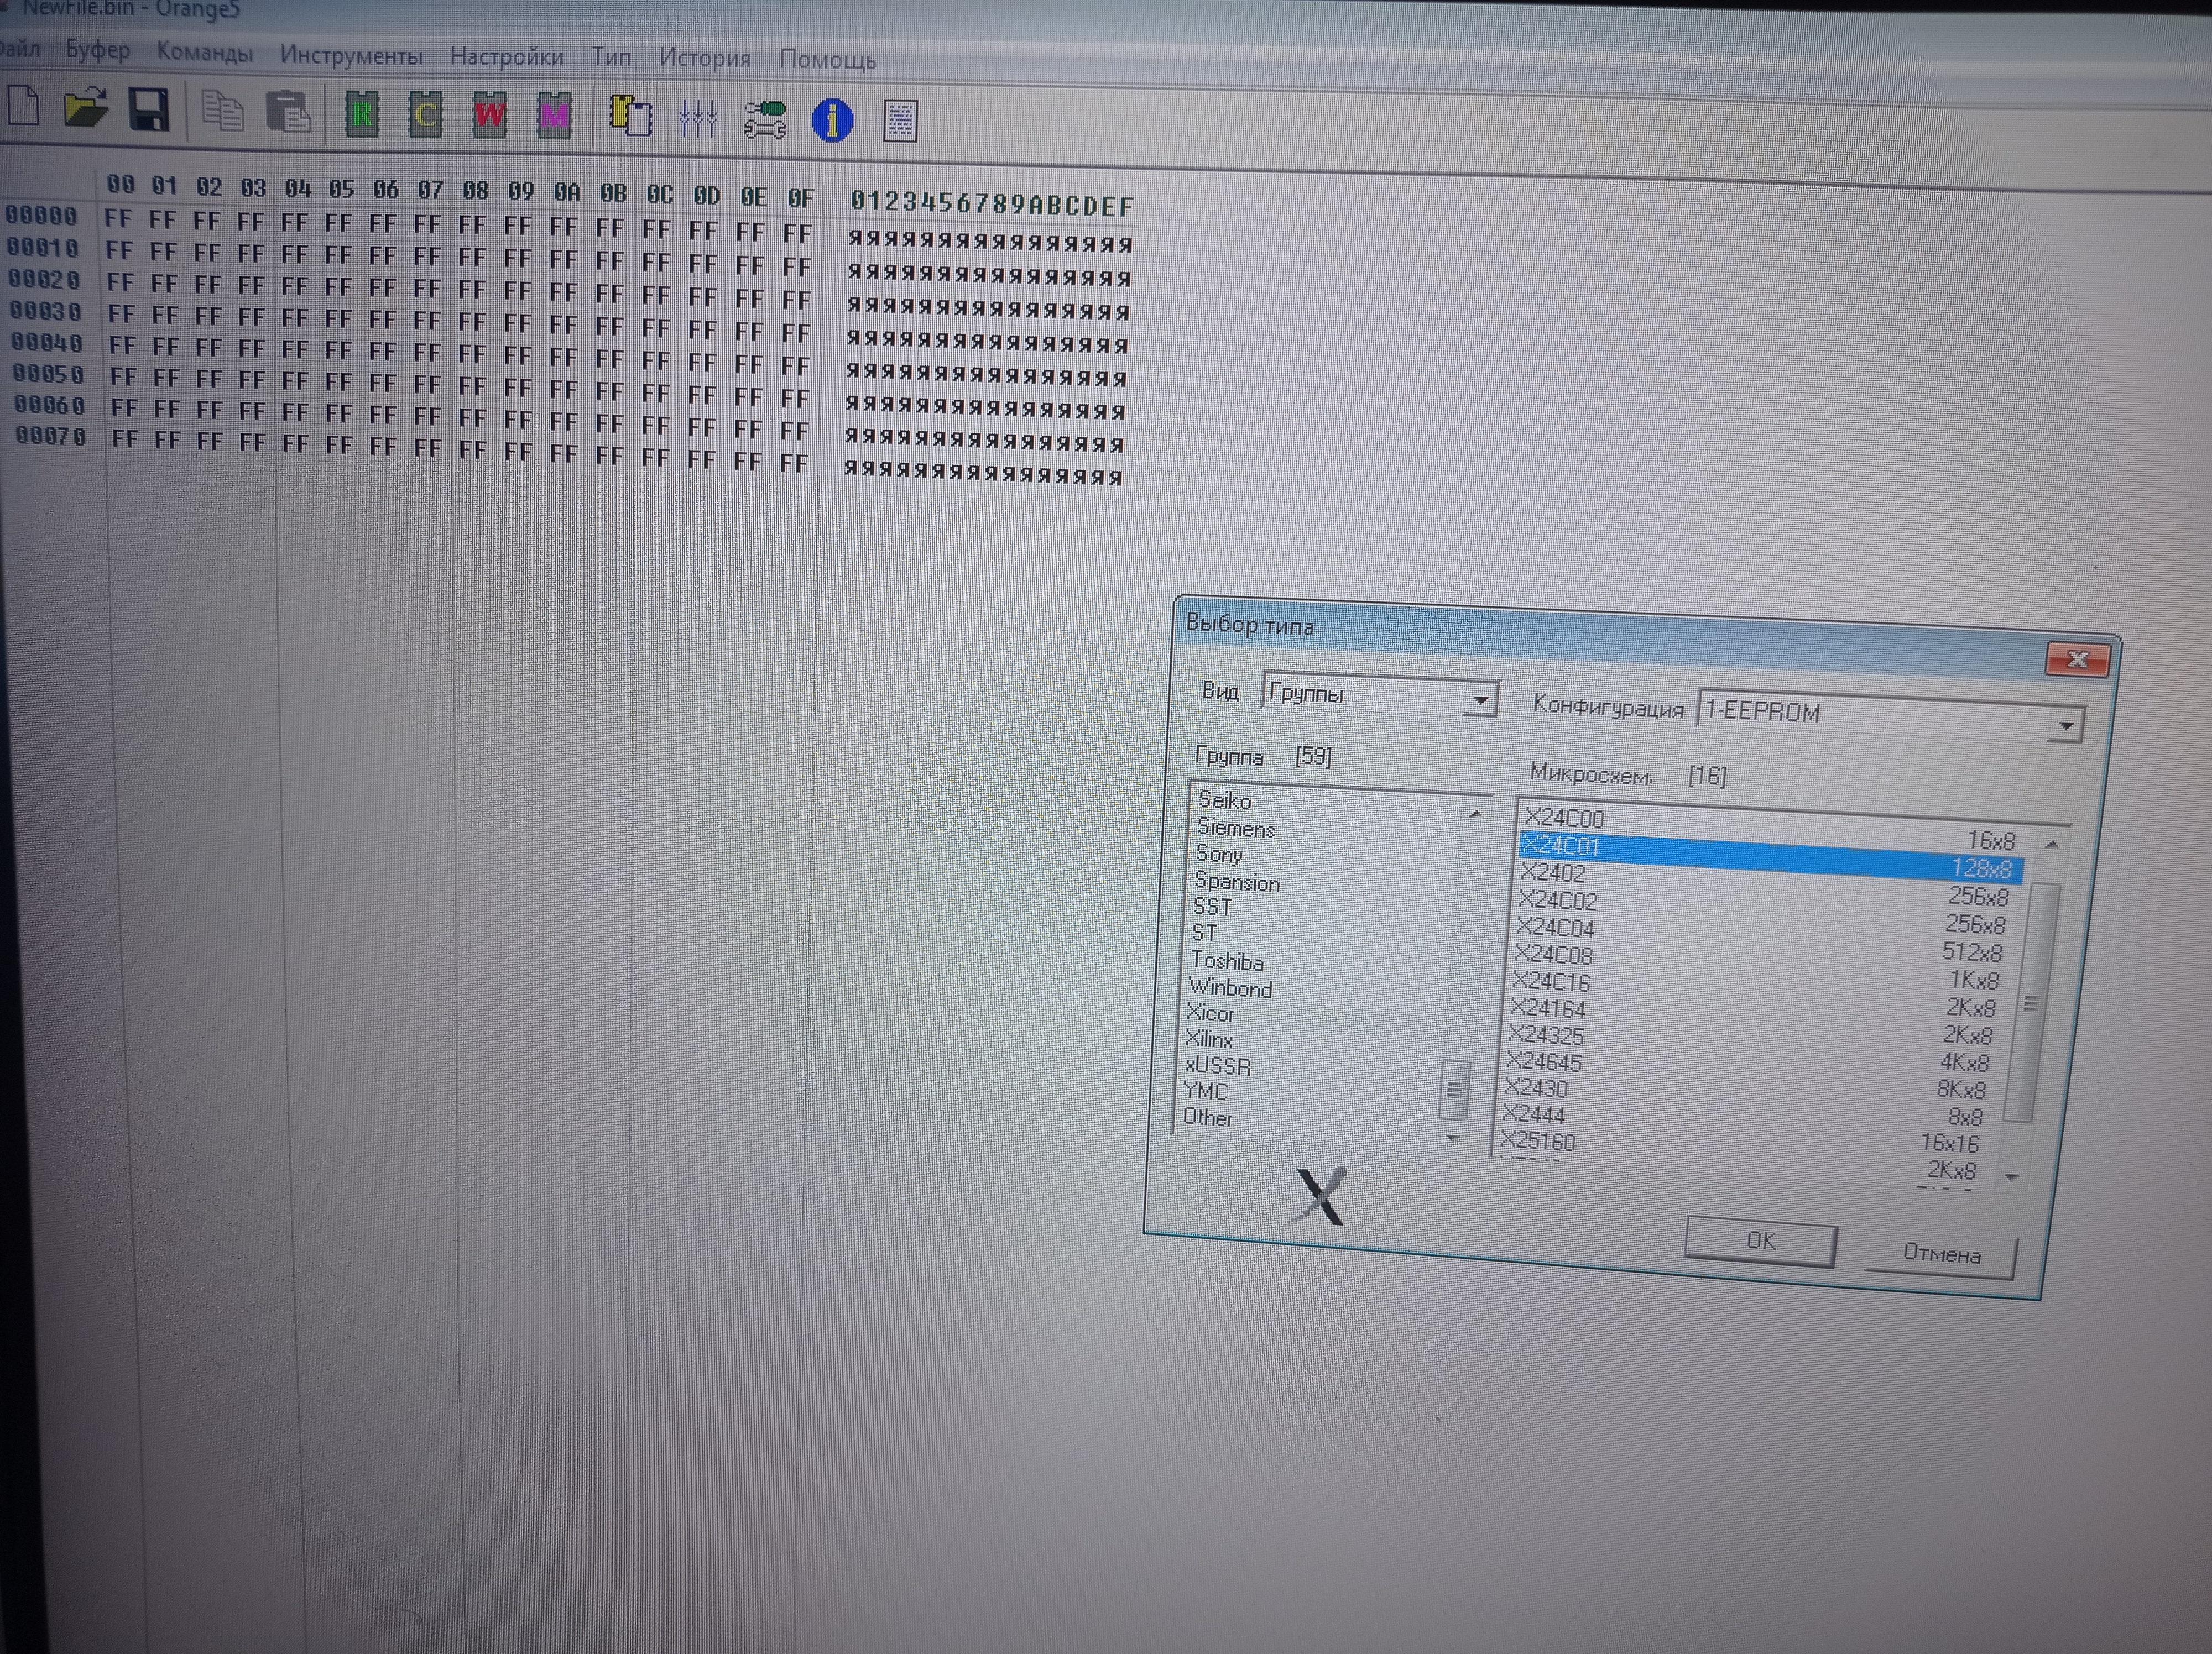Open the Инструменты menu
Viewport: 2212px width, 1654px height.
click(x=351, y=55)
